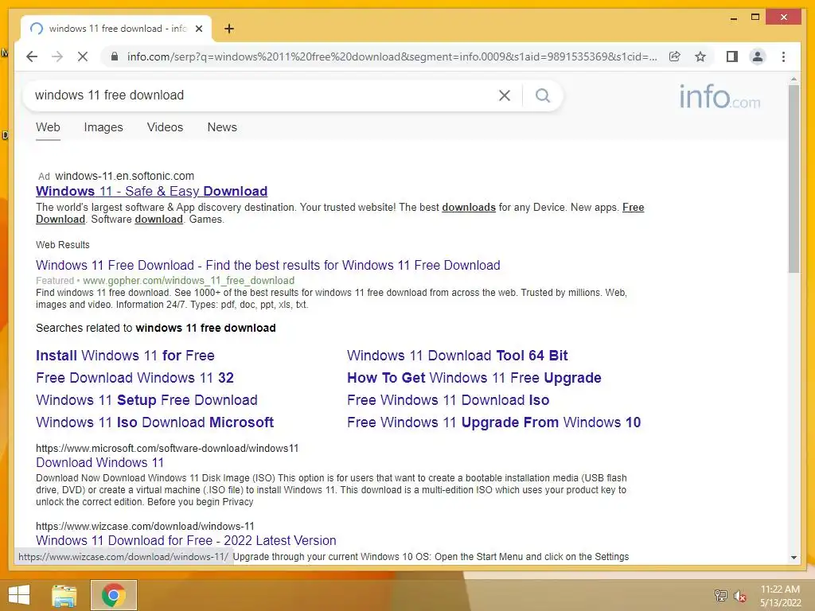The height and width of the screenshot is (611, 815).
Task: Open Microsoft Download Windows 11 result
Action: tap(99, 462)
